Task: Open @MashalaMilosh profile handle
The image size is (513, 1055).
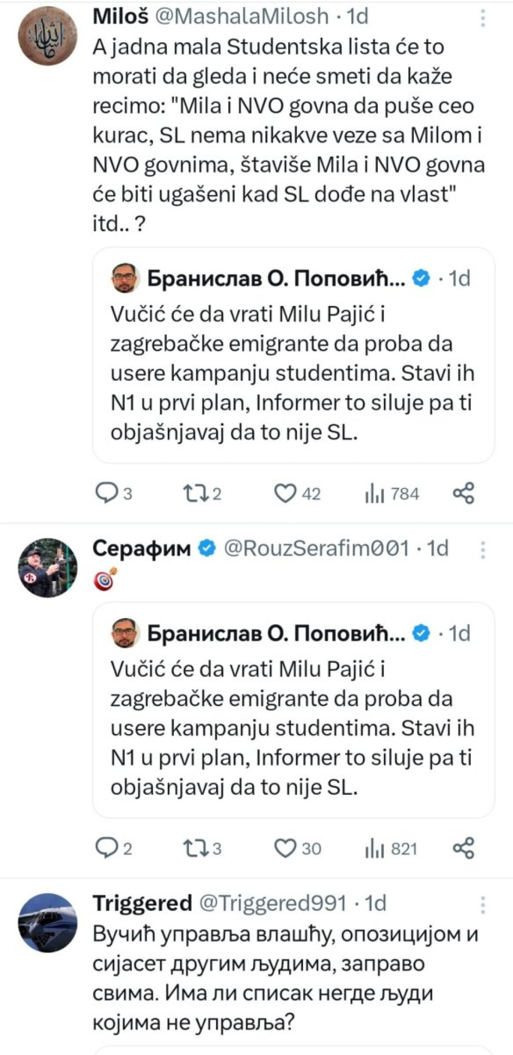Action: (x=241, y=17)
